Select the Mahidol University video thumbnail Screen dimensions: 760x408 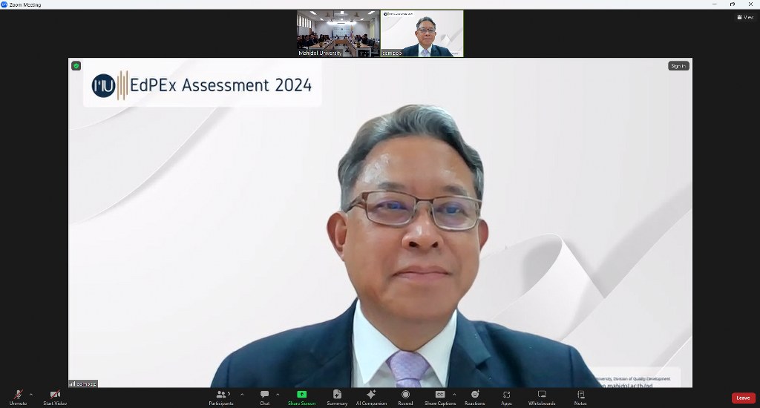click(x=338, y=33)
